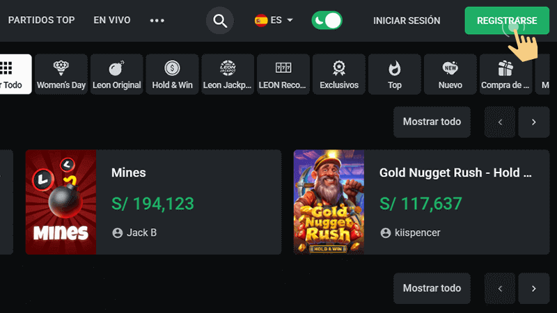Open the En Vivo menu item
The width and height of the screenshot is (557, 313).
(x=112, y=20)
